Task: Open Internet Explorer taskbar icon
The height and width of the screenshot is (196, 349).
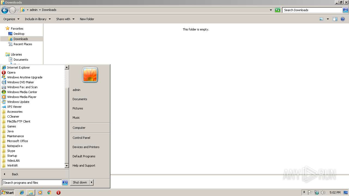Action: pos(22,192)
